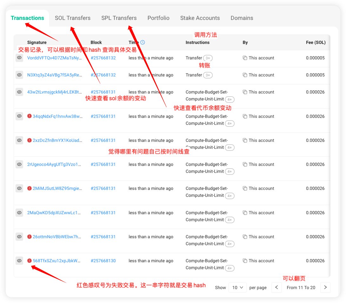
Task: Expand the '4+' badge on the 43w2tLvmsjgckMj4rLEKBt row
Action: 230,99
